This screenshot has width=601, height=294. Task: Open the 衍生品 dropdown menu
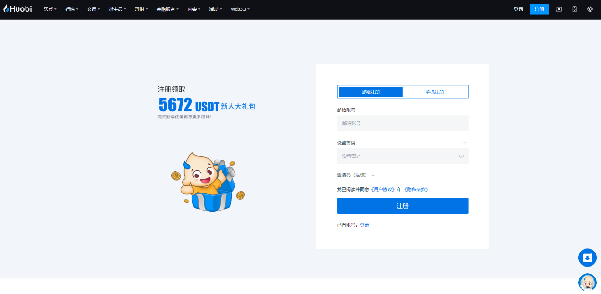click(117, 9)
